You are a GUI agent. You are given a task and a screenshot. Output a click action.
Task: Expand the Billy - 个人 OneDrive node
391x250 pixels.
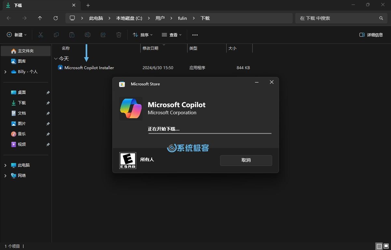[x=5, y=72]
